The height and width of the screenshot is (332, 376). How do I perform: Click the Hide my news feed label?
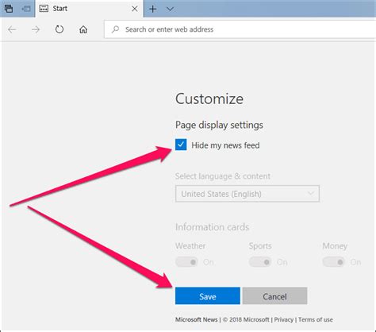(225, 145)
